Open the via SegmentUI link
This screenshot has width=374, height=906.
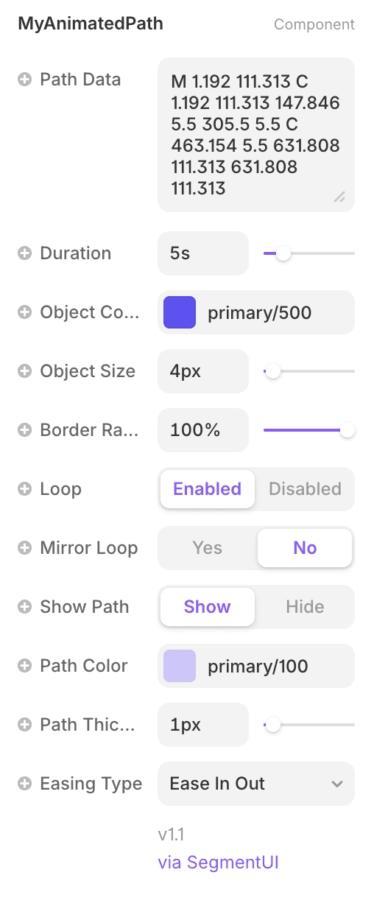click(x=218, y=863)
